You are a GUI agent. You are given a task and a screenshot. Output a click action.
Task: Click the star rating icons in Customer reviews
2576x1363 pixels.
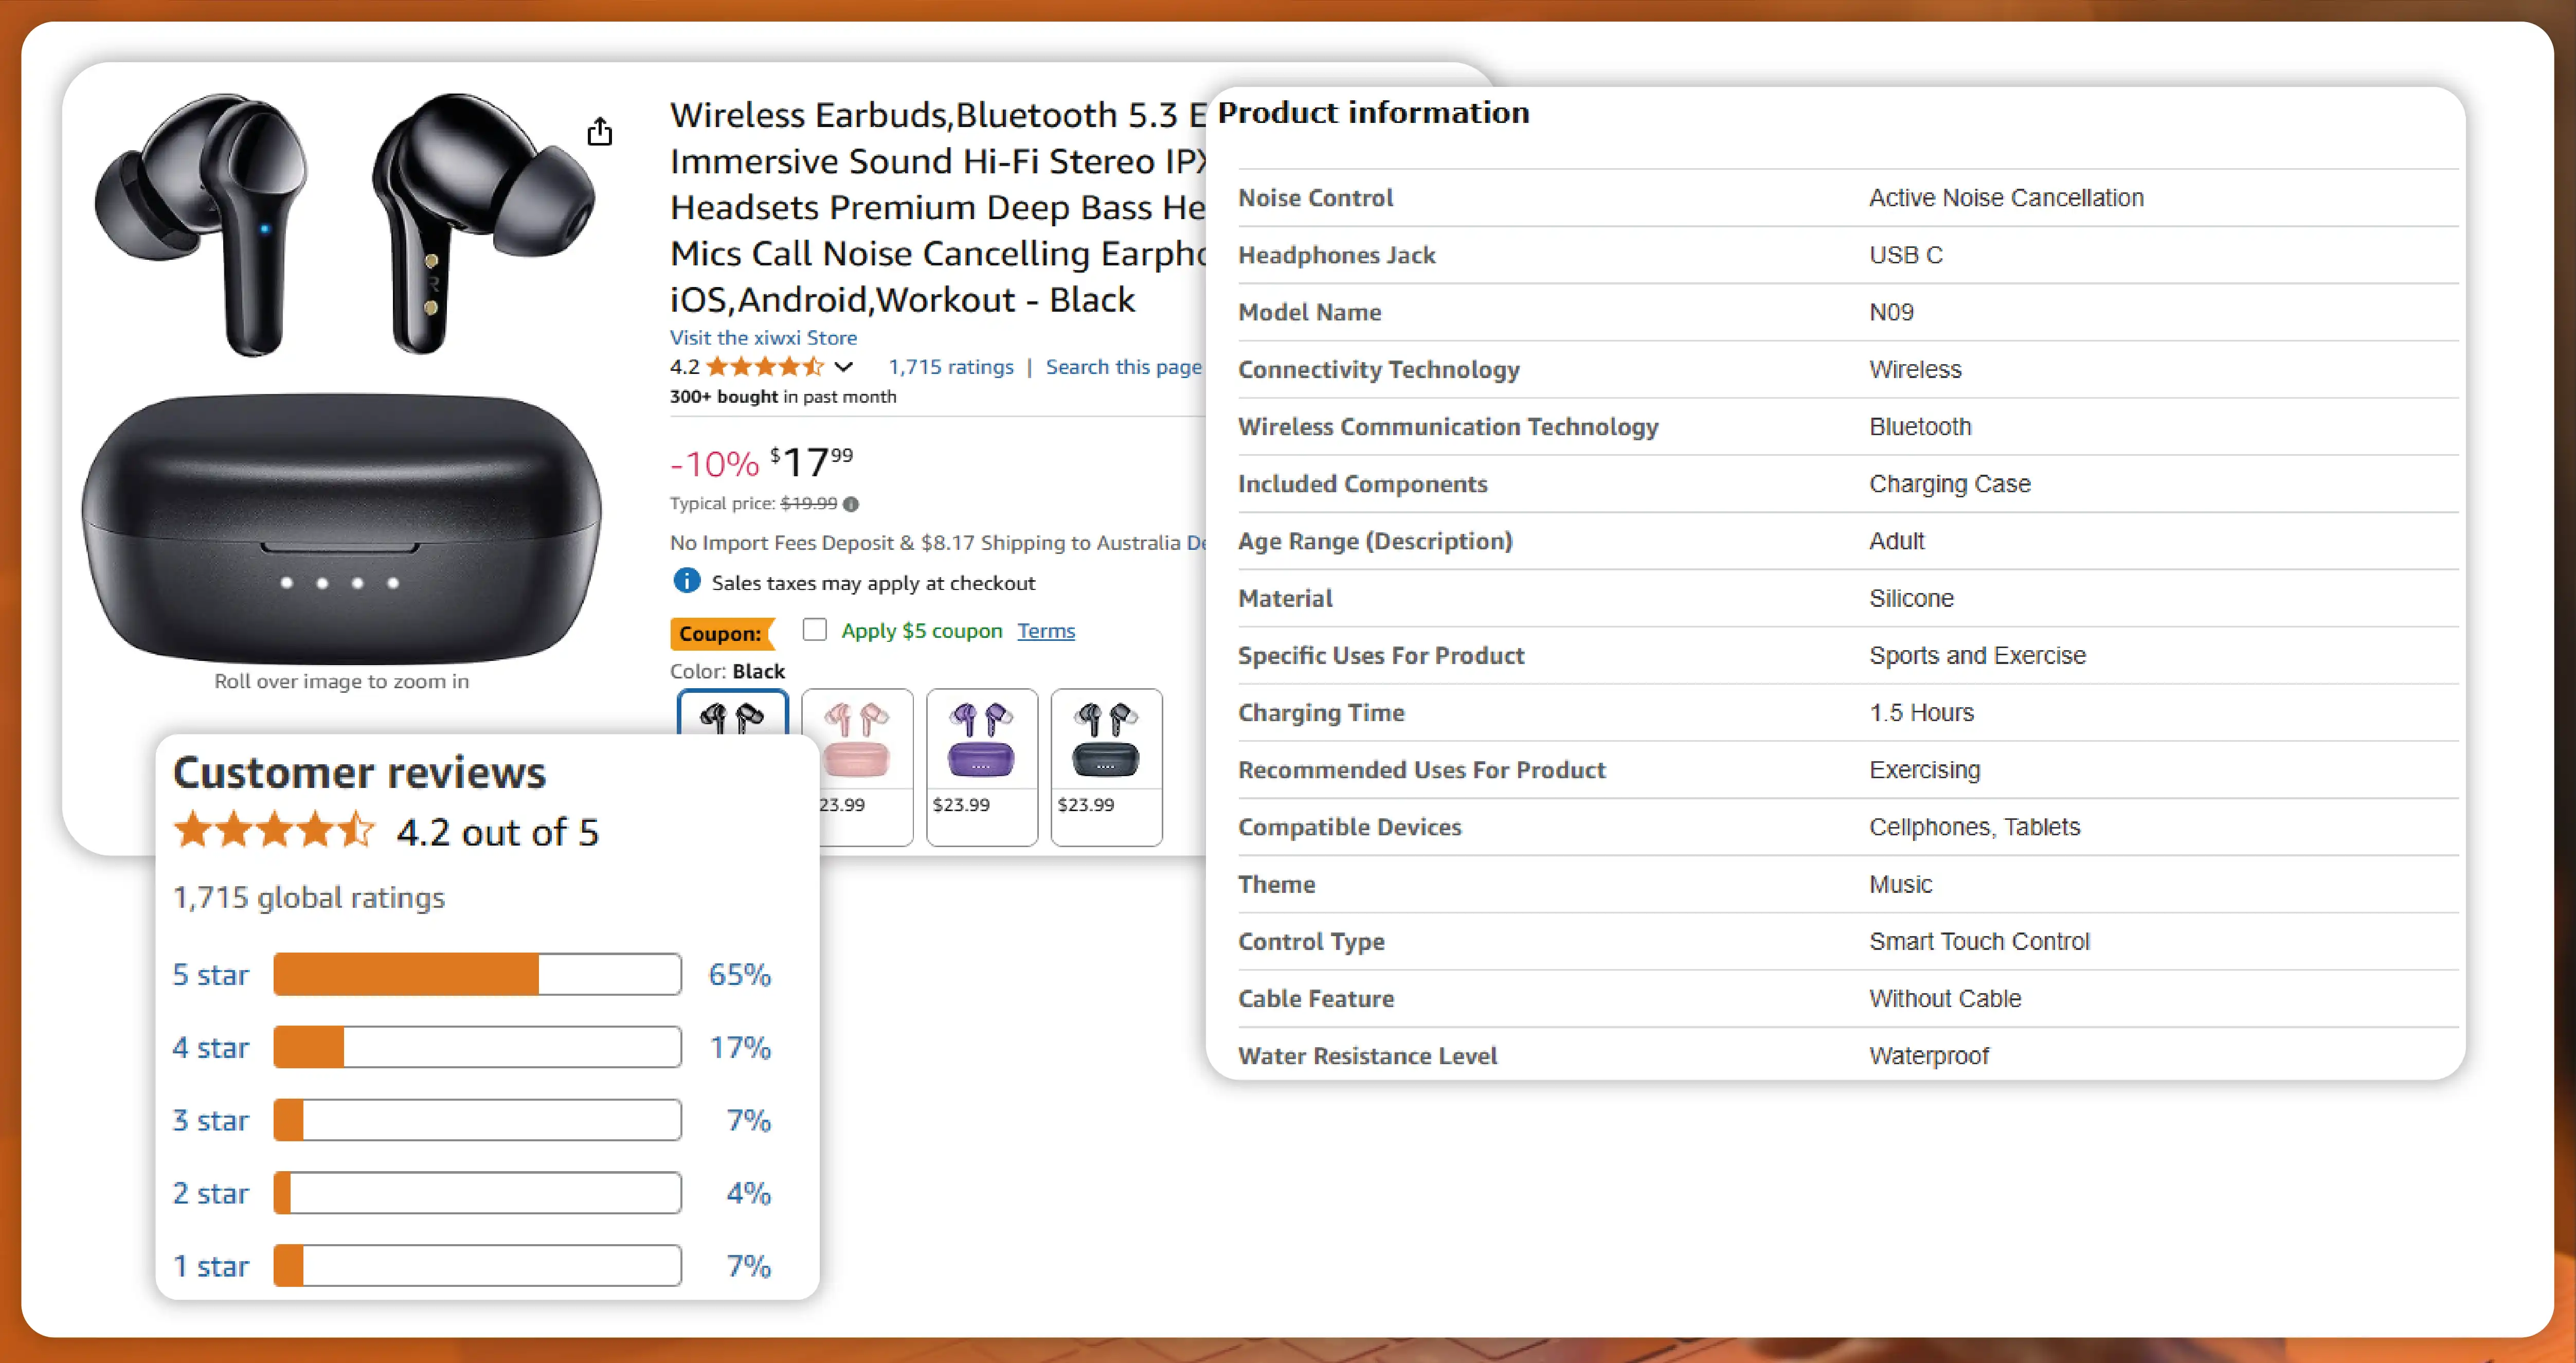click(274, 831)
